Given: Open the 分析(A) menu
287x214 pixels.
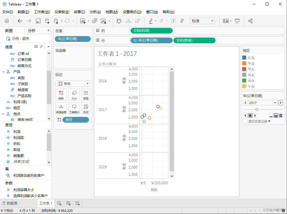Looking at the screenshot, I should click(95, 12).
